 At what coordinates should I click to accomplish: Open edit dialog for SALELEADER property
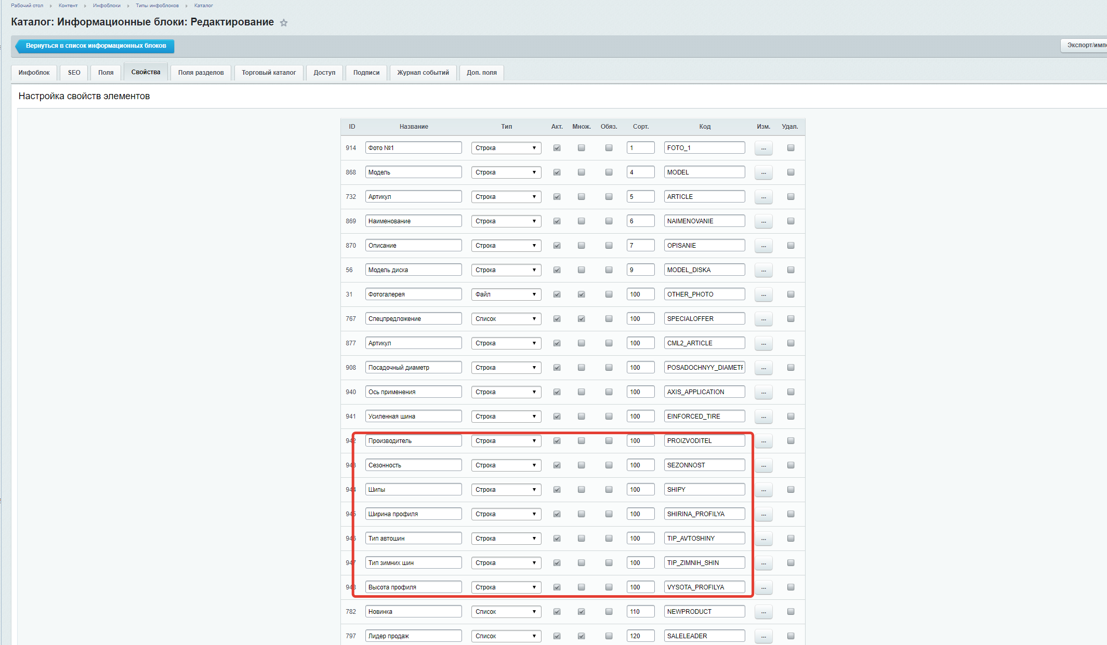click(763, 636)
